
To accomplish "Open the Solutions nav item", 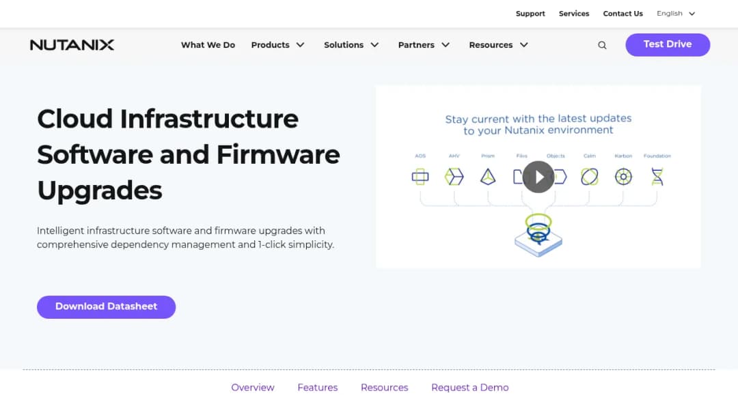I will [x=344, y=45].
